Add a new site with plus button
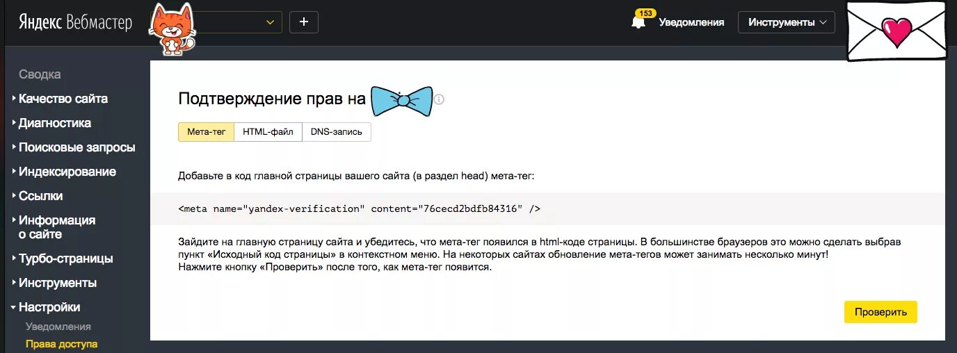 pyautogui.click(x=304, y=22)
